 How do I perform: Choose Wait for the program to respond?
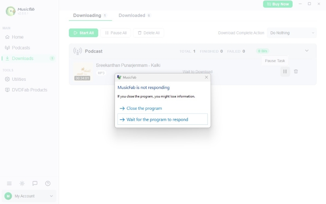pyautogui.click(x=163, y=119)
